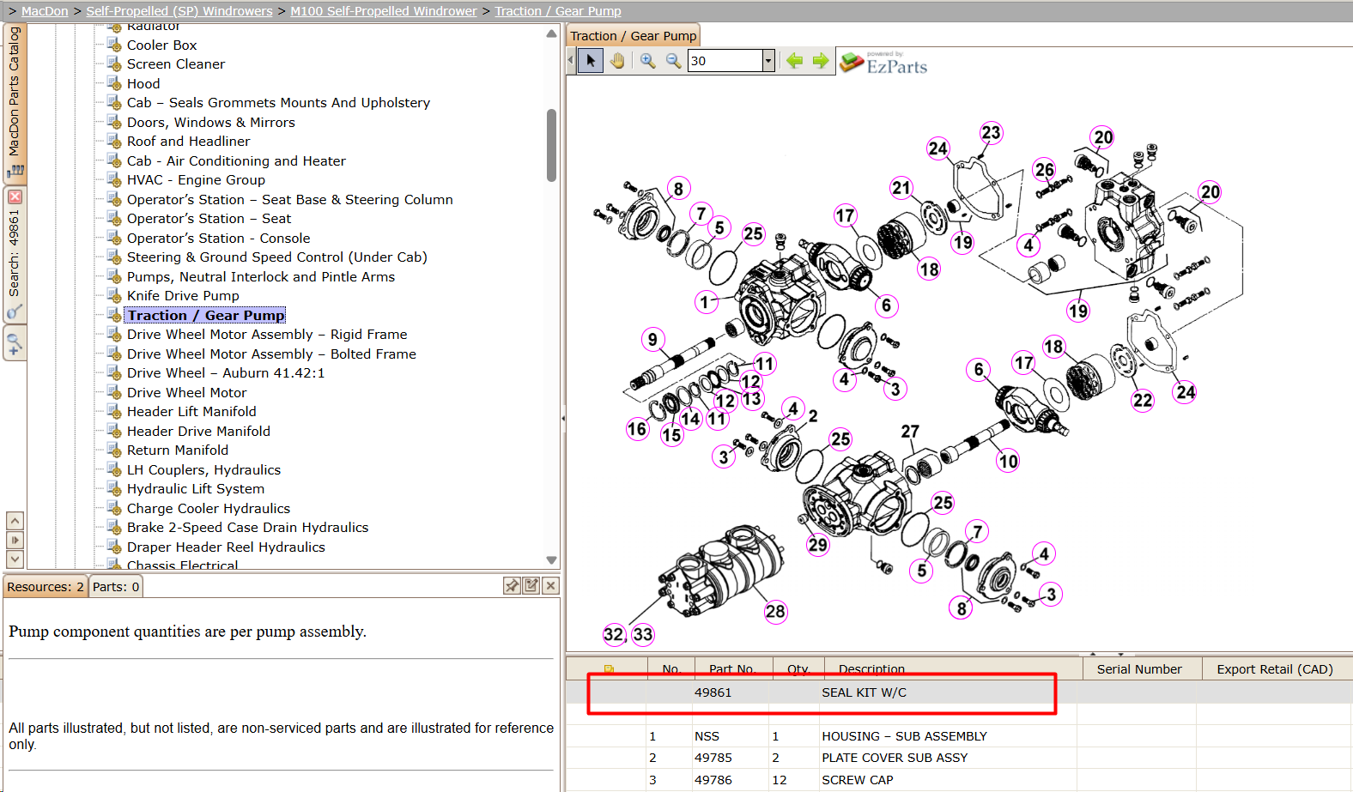Click the edit note icon
The width and height of the screenshot is (1353, 792).
531,586
